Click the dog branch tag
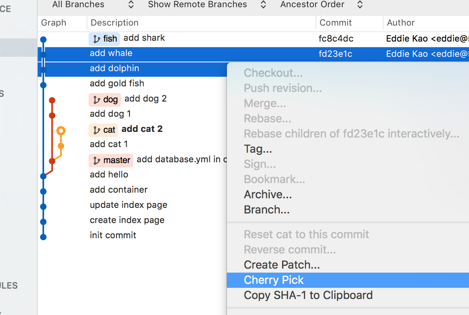This screenshot has height=315, width=469. pos(105,100)
